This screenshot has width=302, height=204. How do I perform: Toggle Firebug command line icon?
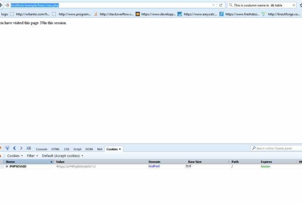[29, 148]
